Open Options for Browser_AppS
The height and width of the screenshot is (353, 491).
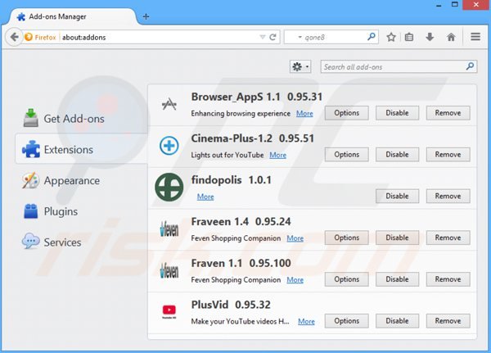[x=347, y=113]
